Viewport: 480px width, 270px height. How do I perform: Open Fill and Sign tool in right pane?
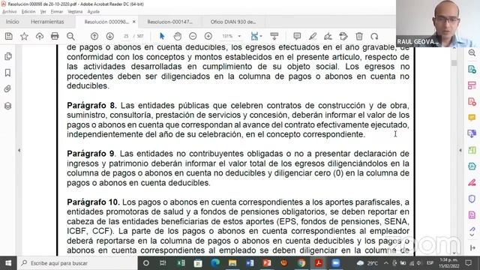coord(472,183)
